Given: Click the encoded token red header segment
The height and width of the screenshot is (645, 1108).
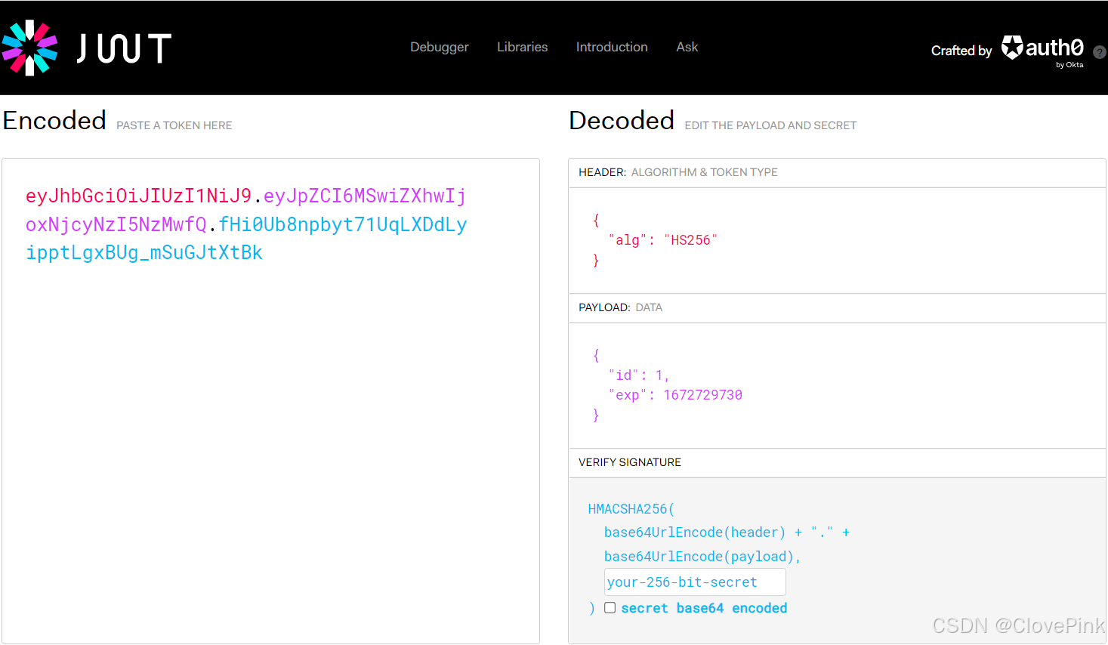Looking at the screenshot, I should tap(138, 196).
